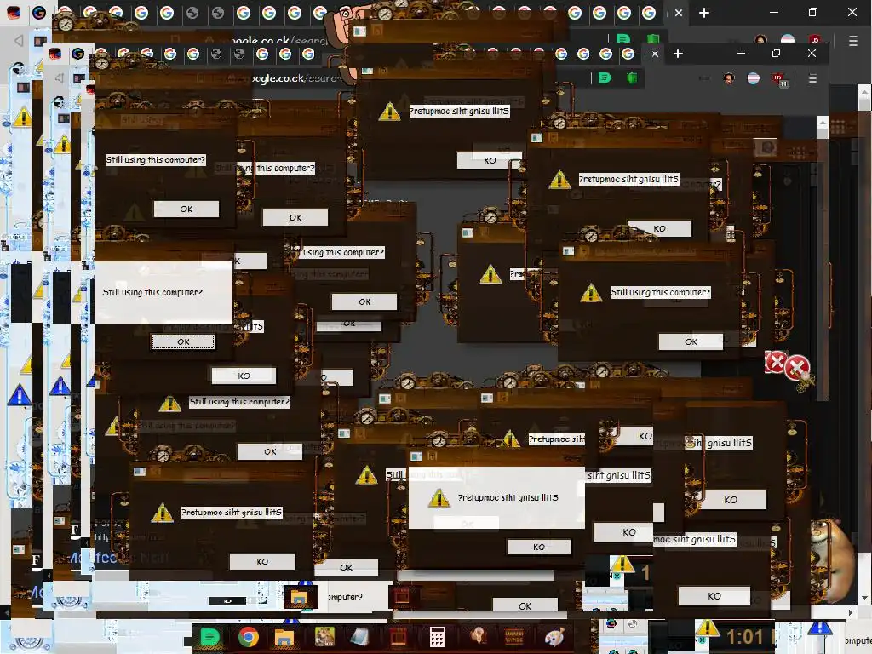Open Google Chrome from the taskbar

(x=248, y=637)
